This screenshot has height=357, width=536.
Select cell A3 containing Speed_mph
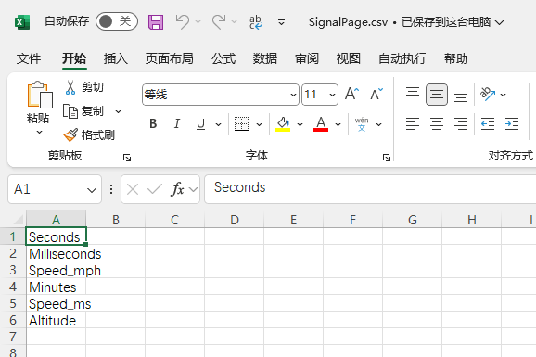point(56,271)
